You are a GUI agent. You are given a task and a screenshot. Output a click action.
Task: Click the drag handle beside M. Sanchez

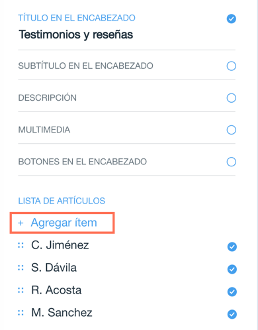pyautogui.click(x=21, y=313)
